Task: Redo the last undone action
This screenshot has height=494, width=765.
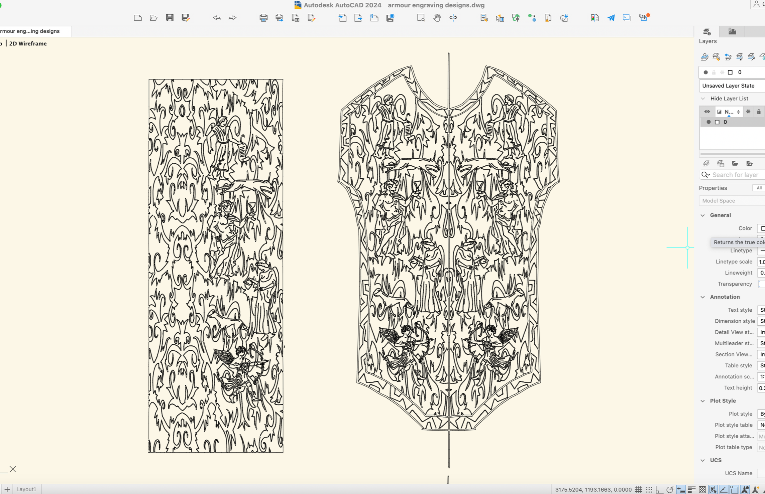Action: pos(232,18)
